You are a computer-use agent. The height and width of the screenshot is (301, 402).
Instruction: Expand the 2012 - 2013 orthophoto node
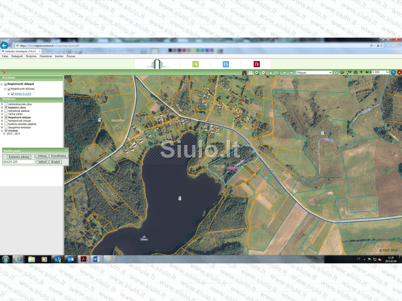pos(4,134)
